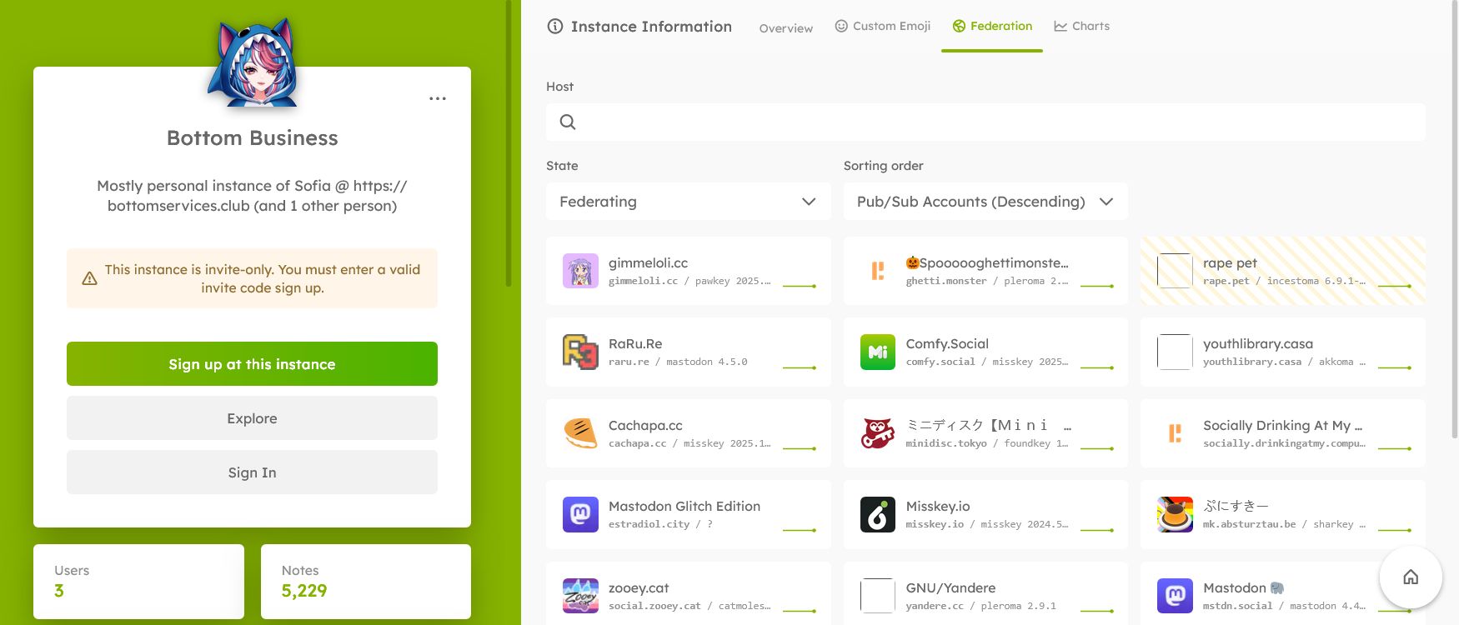The height and width of the screenshot is (625, 1459).
Task: Click the floating home button
Action: click(1411, 577)
